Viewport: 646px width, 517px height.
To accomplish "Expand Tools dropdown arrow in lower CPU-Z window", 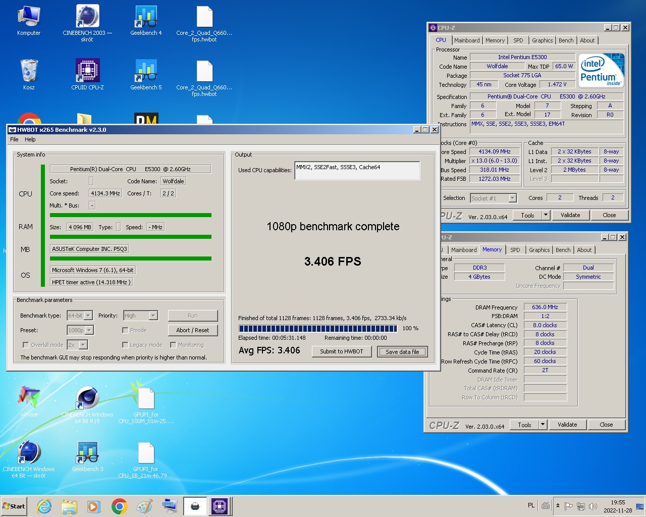I will (x=543, y=425).
